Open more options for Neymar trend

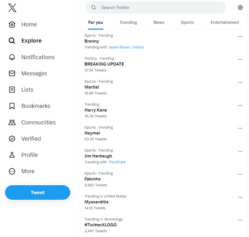point(240,128)
